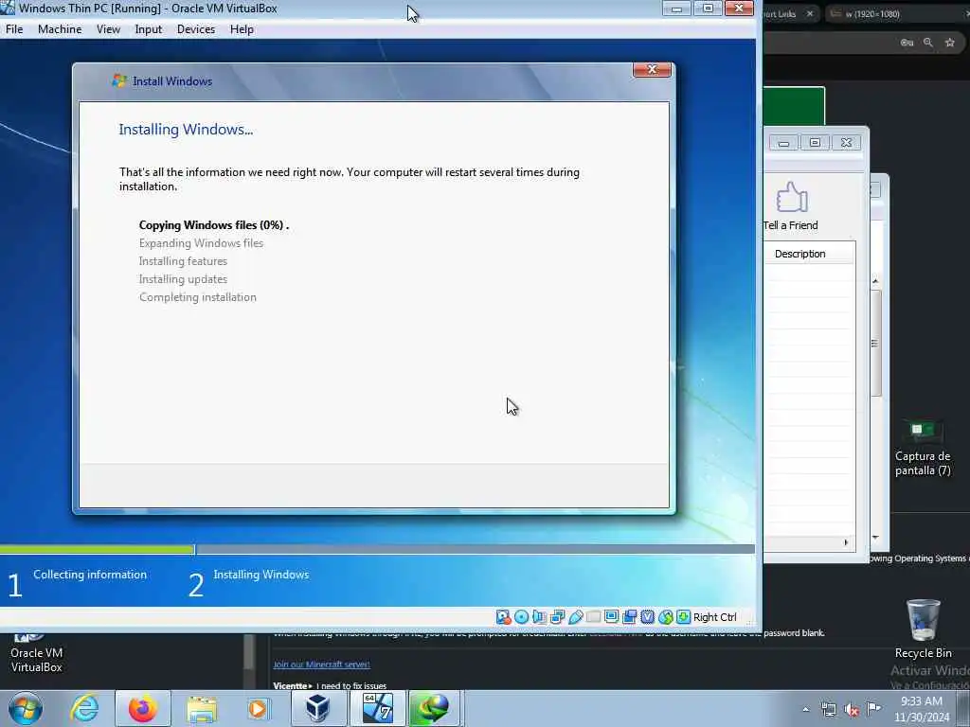Launch Internet Explorer from the taskbar
Image resolution: width=970 pixels, height=727 pixels.
(84, 708)
